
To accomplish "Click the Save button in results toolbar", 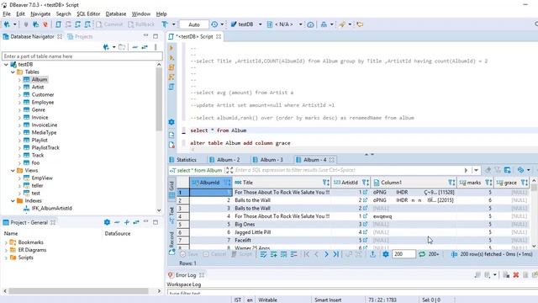I will pyautogui.click(x=189, y=254).
